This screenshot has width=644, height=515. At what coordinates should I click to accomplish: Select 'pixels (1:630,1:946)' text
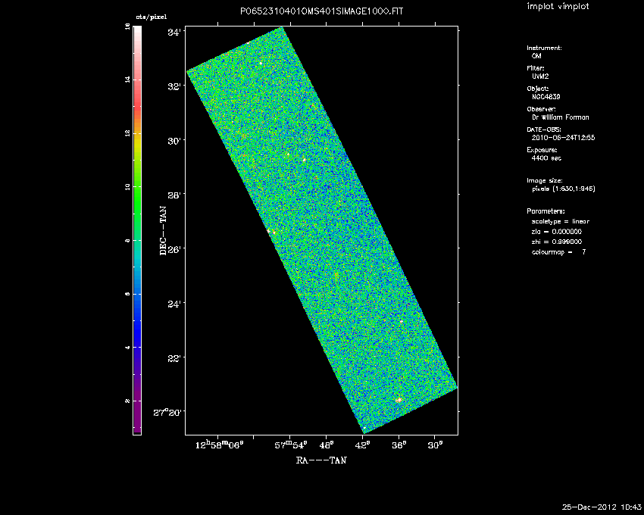click(x=564, y=189)
